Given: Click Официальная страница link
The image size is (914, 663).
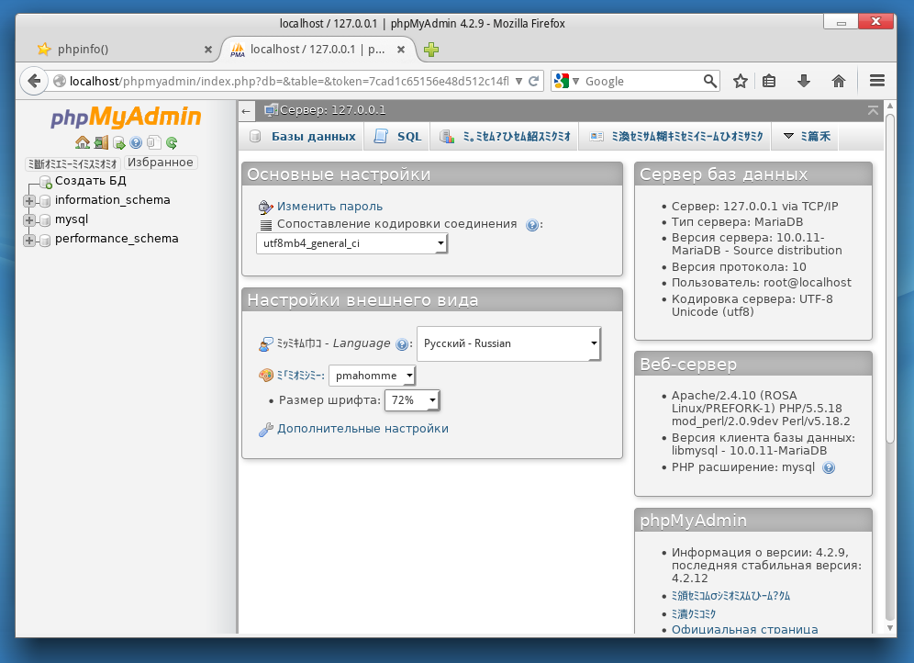Looking at the screenshot, I should click(x=744, y=629).
